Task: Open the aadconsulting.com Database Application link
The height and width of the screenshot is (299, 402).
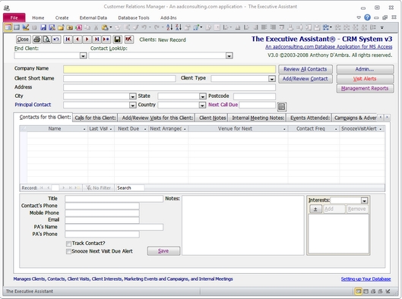Action: tap(329, 47)
